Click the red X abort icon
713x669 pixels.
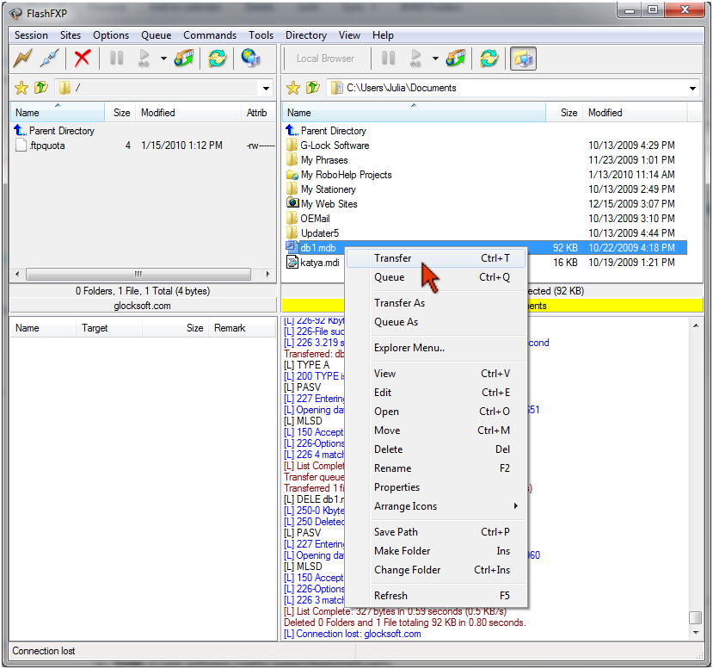83,59
